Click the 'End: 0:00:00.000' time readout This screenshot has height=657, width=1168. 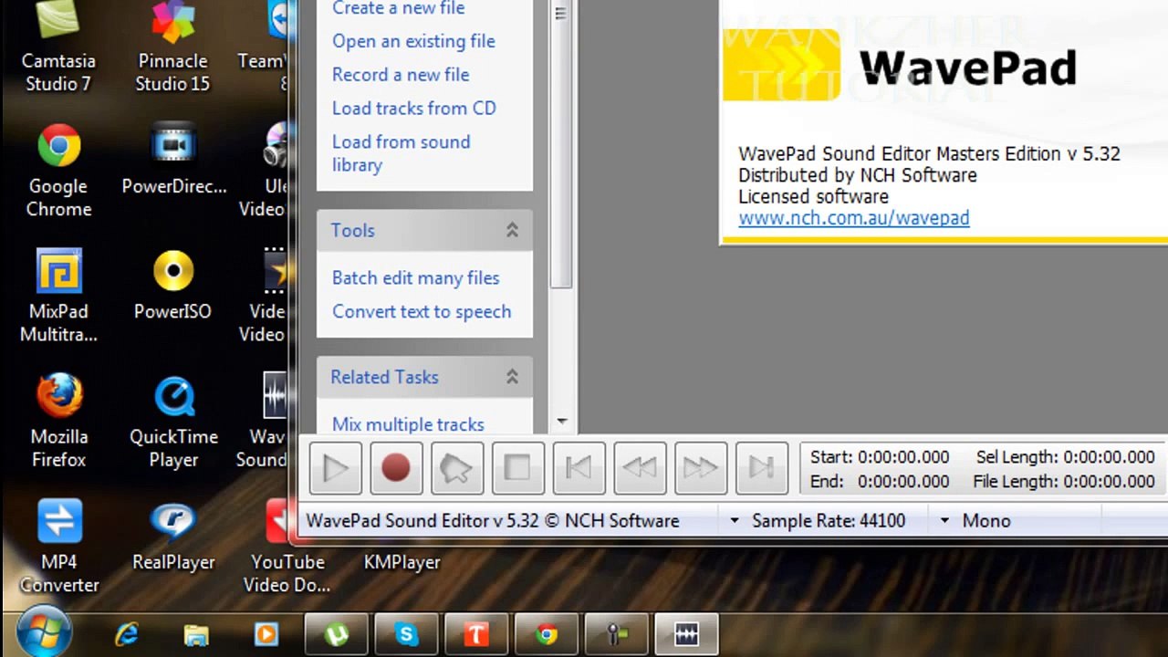(x=880, y=482)
